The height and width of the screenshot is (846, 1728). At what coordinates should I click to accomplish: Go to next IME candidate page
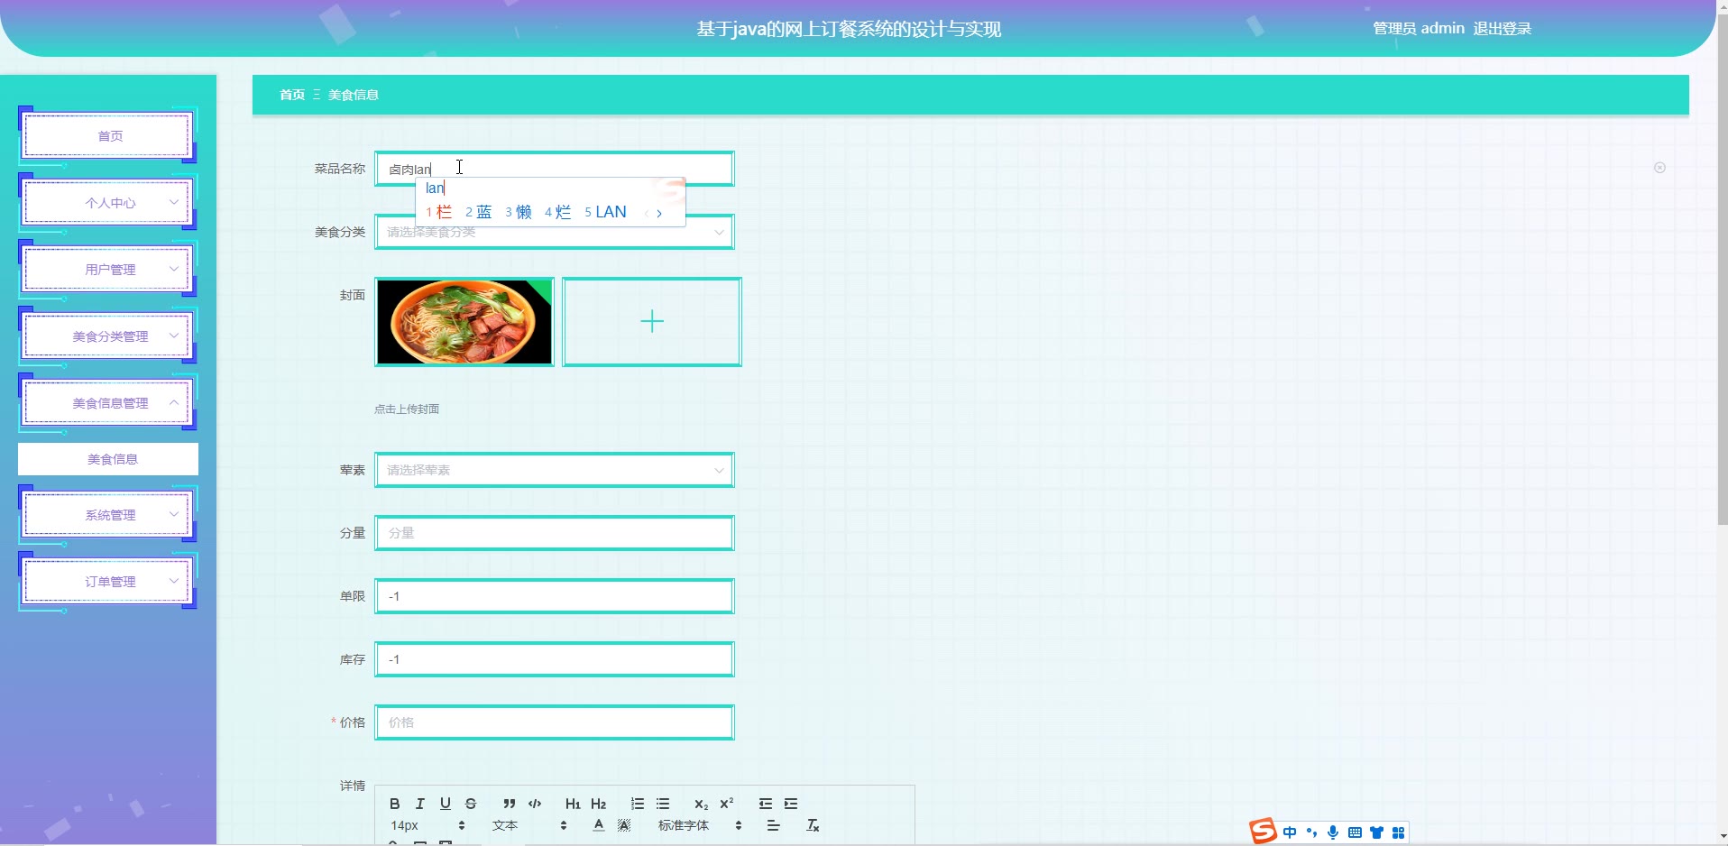click(x=659, y=214)
